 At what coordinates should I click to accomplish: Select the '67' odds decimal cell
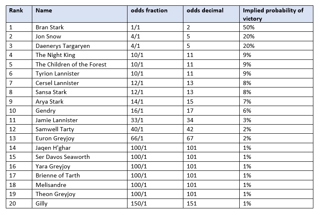(190, 138)
